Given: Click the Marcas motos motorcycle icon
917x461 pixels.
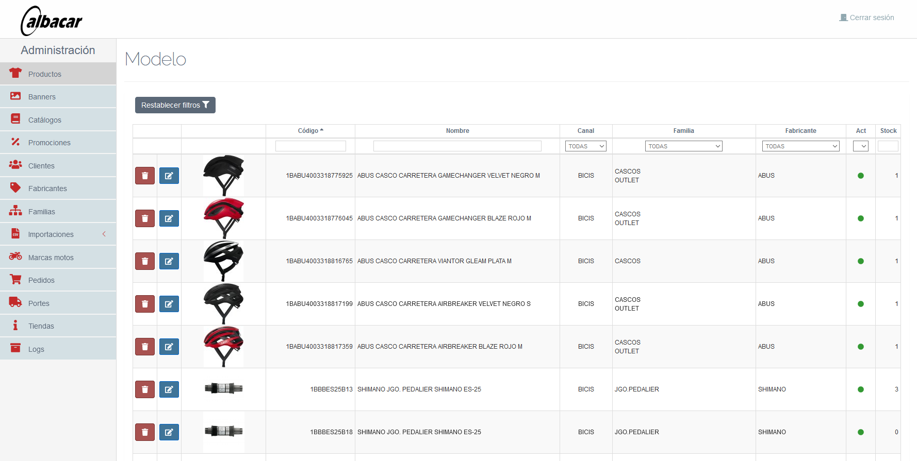Looking at the screenshot, I should 15,257.
